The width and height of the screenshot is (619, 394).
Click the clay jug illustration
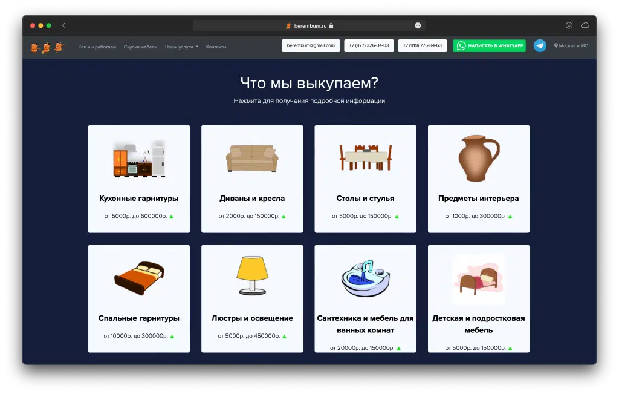click(479, 159)
